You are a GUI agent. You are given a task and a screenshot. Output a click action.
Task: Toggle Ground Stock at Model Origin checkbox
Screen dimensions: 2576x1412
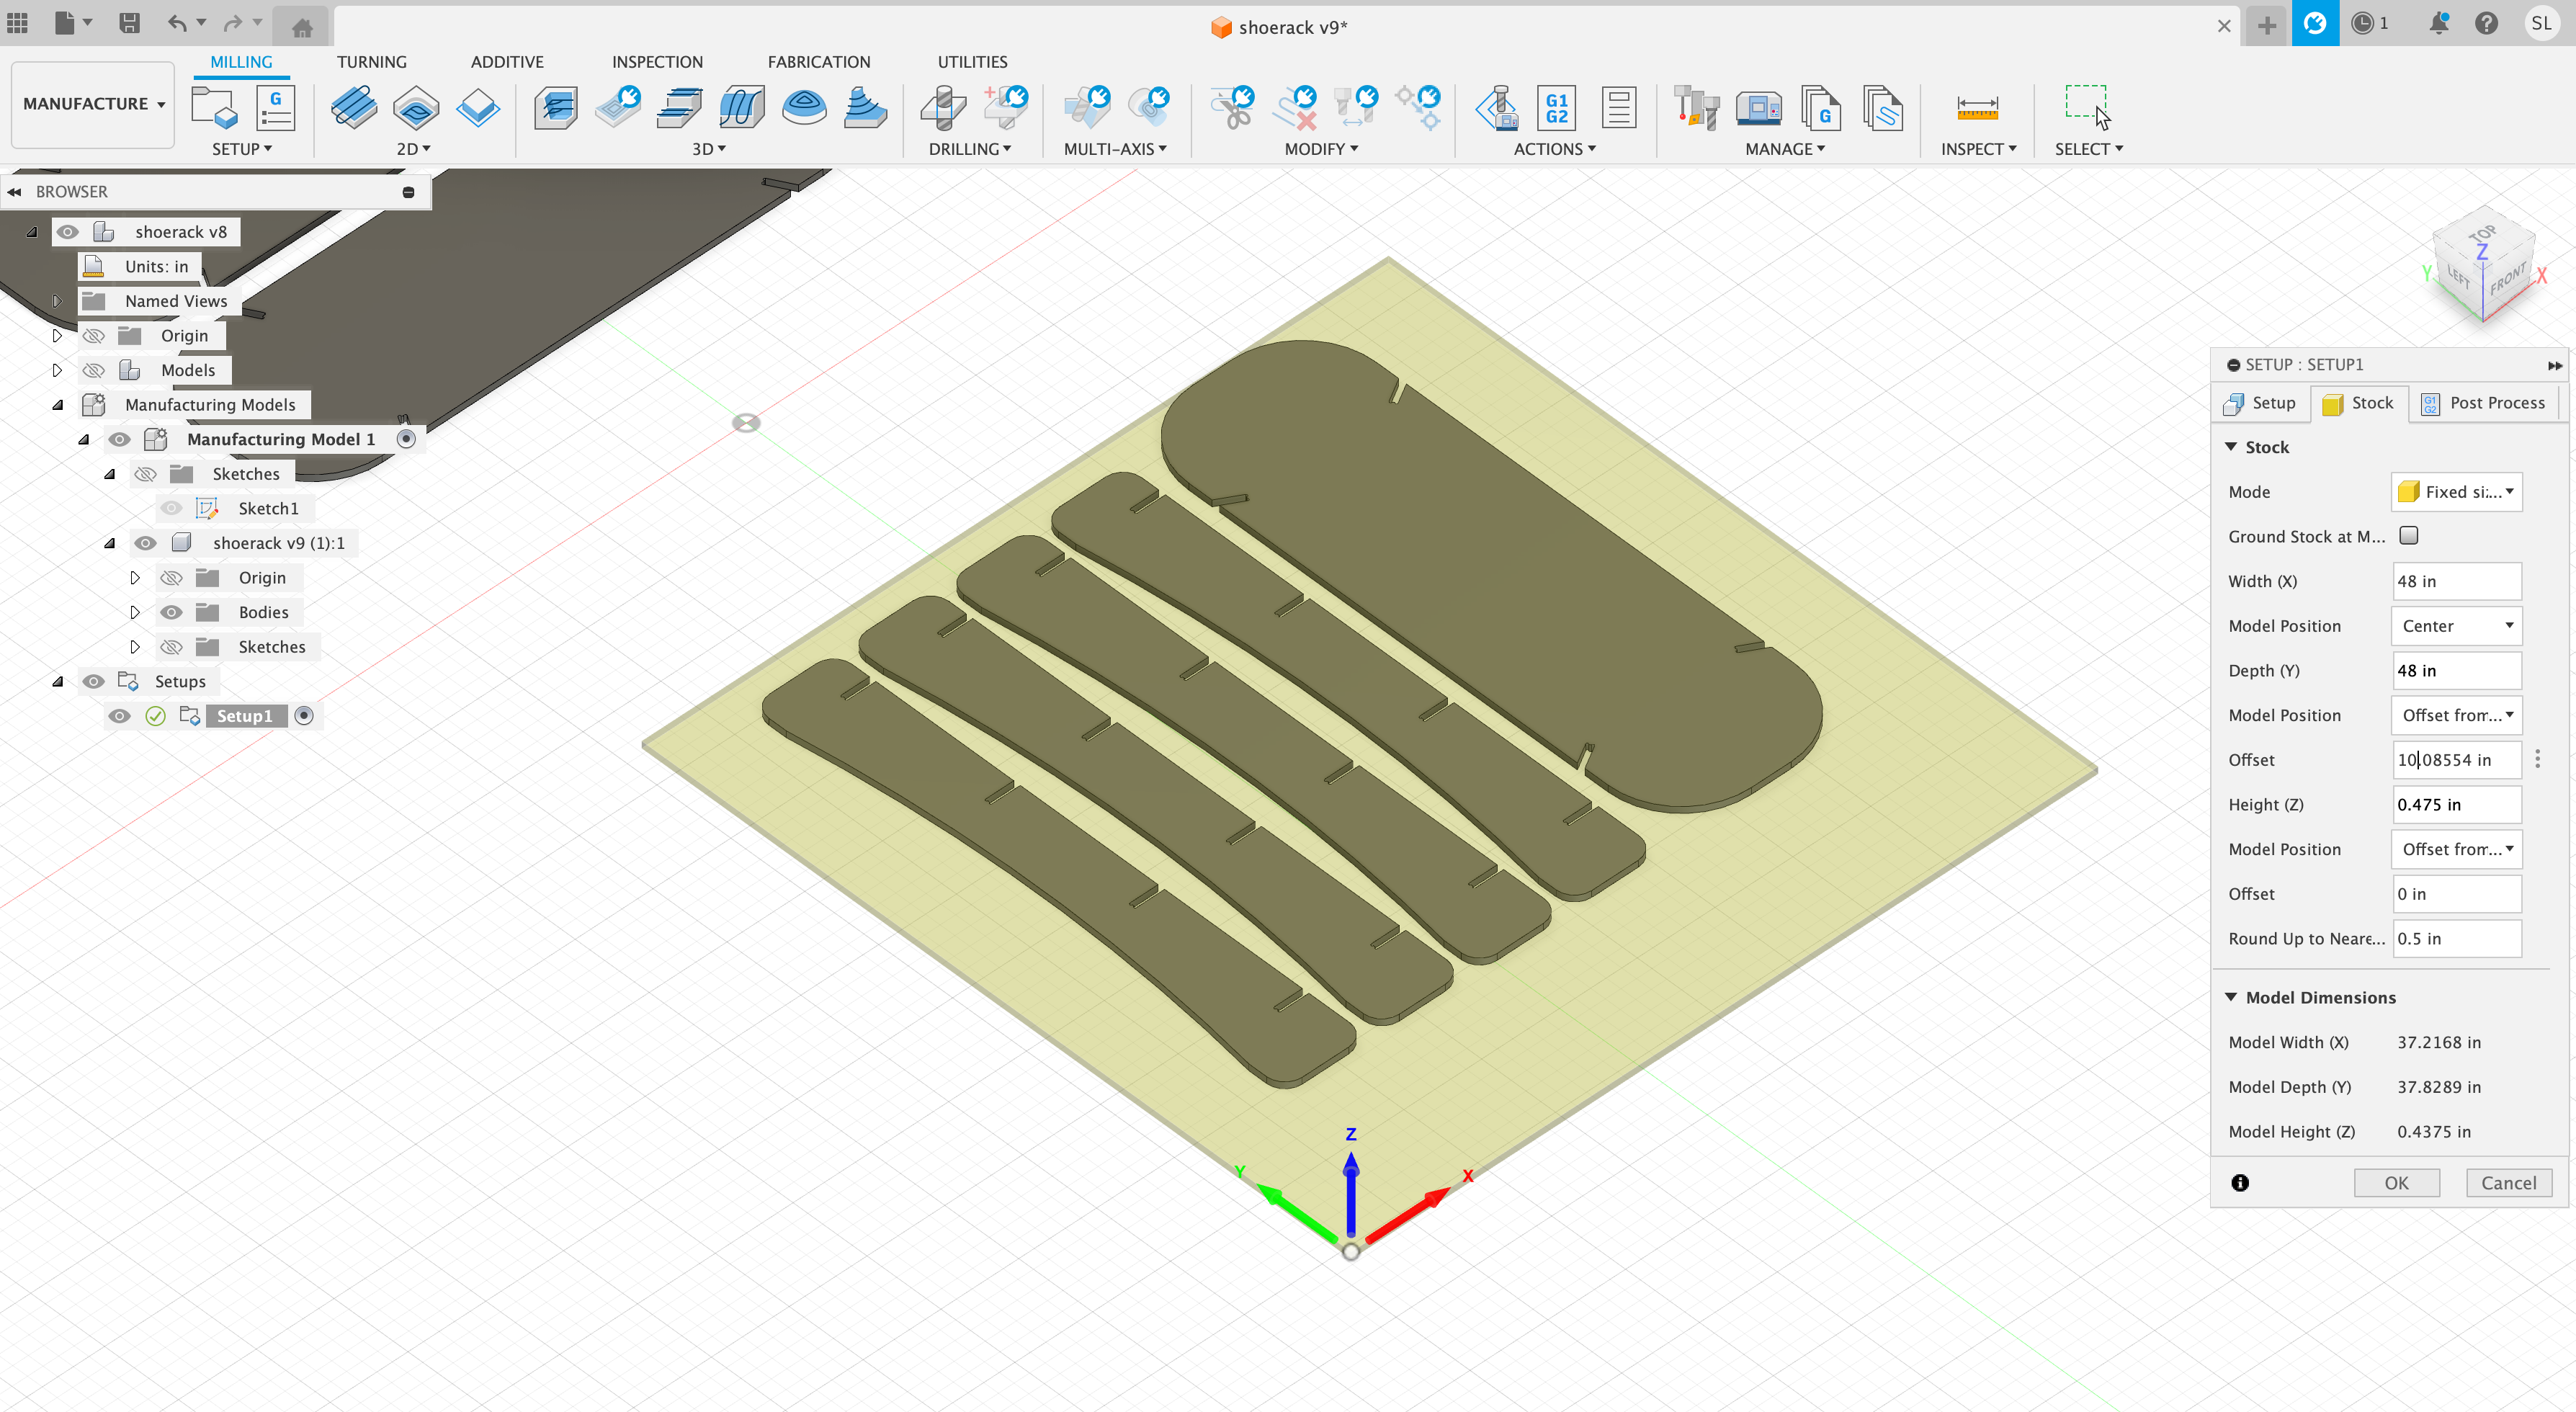coord(2409,535)
